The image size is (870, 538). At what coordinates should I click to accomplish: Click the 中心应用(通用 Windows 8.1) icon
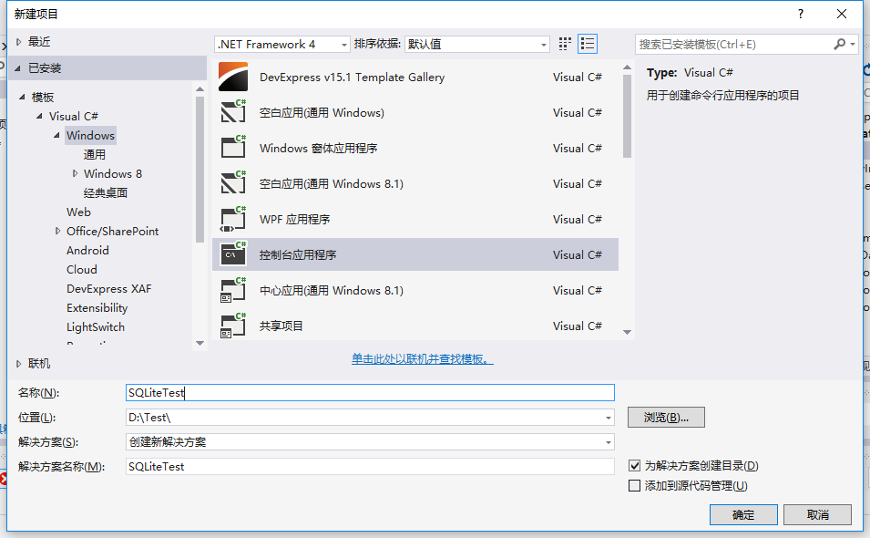[233, 290]
